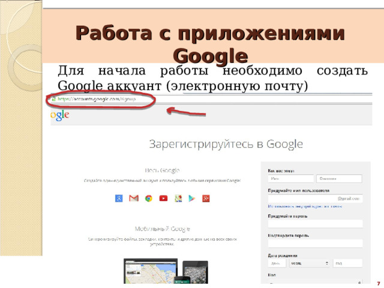Click the Chrome browser icon
This screenshot has width=384, height=288.
149,199
